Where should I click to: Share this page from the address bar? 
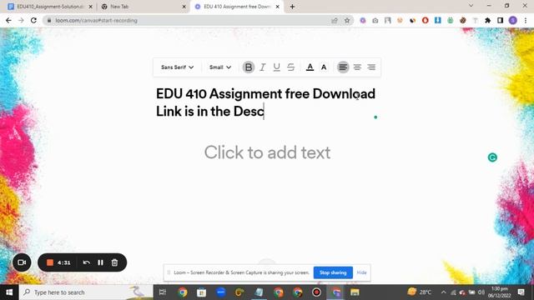(x=335, y=20)
